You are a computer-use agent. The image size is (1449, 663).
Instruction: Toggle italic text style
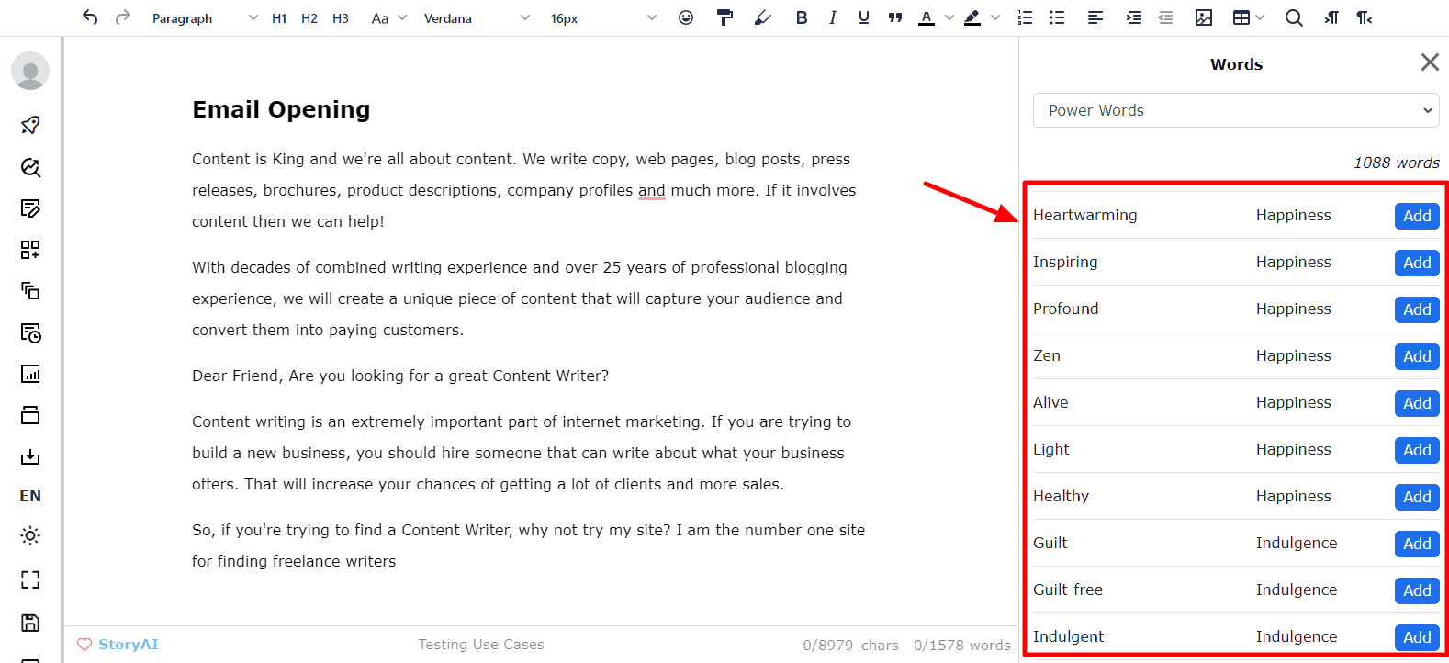click(832, 17)
